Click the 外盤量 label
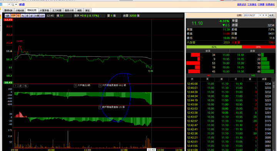This screenshot has width=277, height=151. [236, 43]
